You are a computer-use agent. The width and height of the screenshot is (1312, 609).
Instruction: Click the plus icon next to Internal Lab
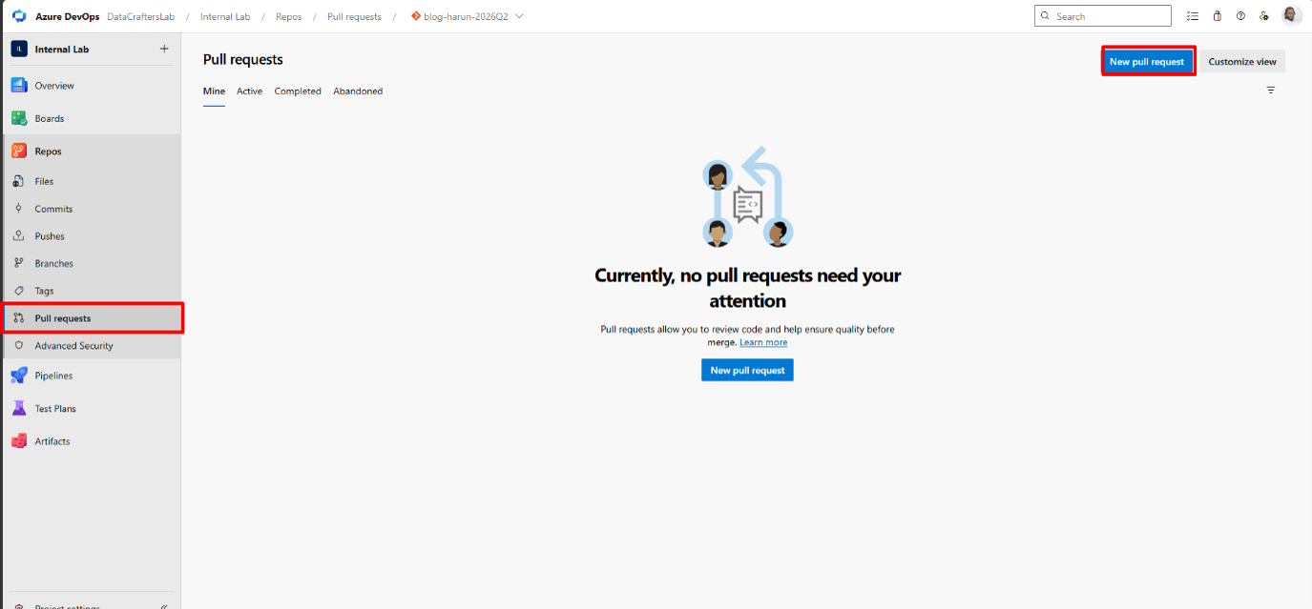164,49
